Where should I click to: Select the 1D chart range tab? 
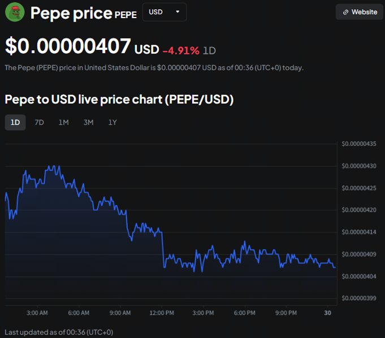click(x=15, y=122)
